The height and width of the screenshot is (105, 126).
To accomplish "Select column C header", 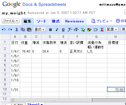I will [x=36, y=37].
